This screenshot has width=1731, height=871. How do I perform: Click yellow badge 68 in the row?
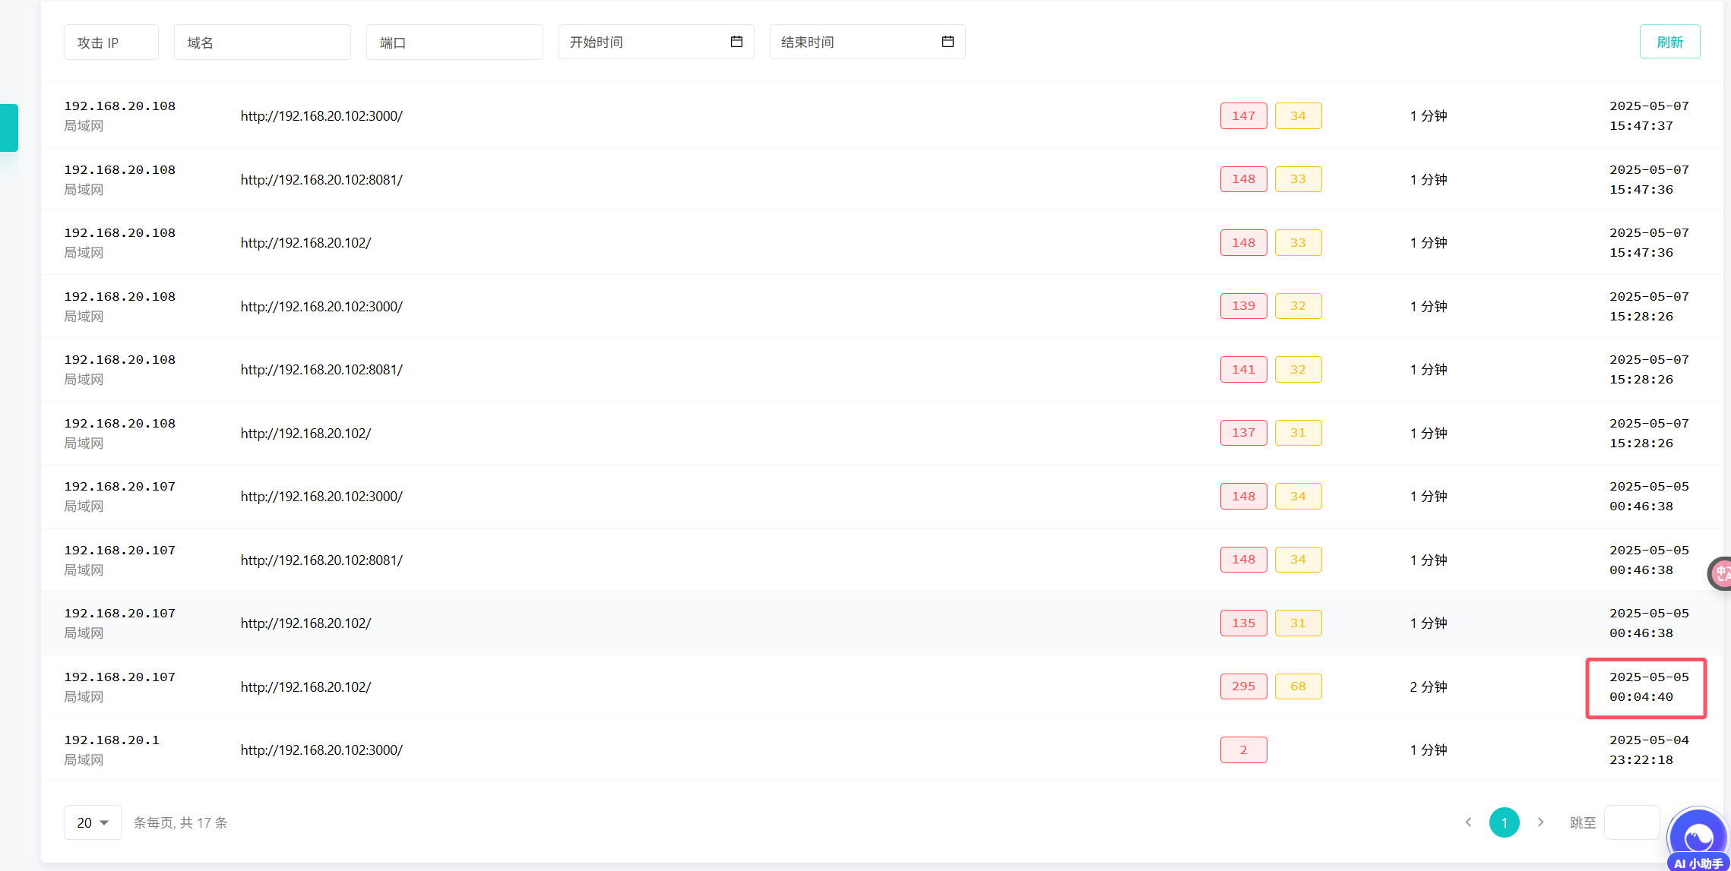1298,686
